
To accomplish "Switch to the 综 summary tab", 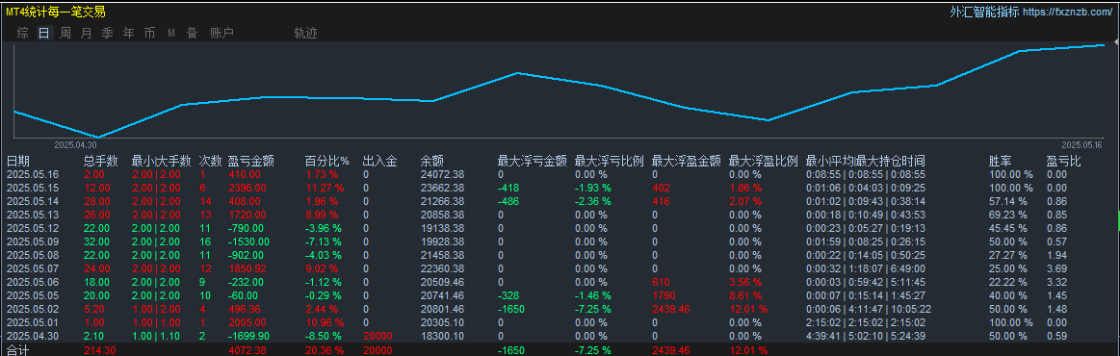I will 23,33.
